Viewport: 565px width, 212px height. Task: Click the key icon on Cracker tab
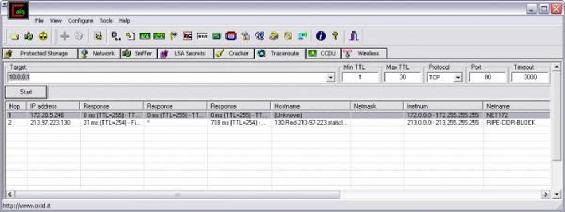click(219, 54)
